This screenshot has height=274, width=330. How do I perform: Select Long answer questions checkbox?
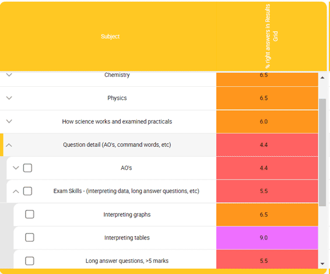(x=30, y=261)
